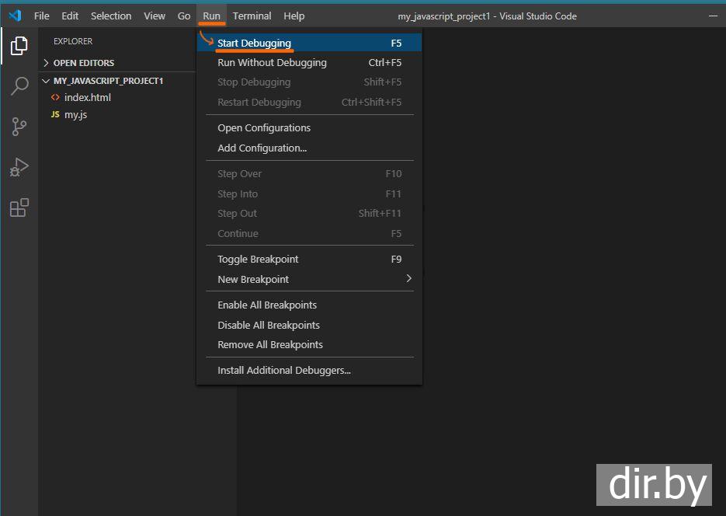Click the JS file icon for my.js

tap(55, 115)
